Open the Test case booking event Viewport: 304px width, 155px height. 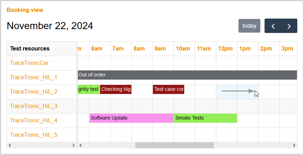coord(168,89)
